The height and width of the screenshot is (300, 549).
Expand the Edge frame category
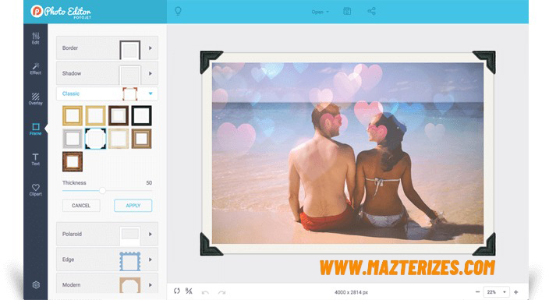[107, 259]
